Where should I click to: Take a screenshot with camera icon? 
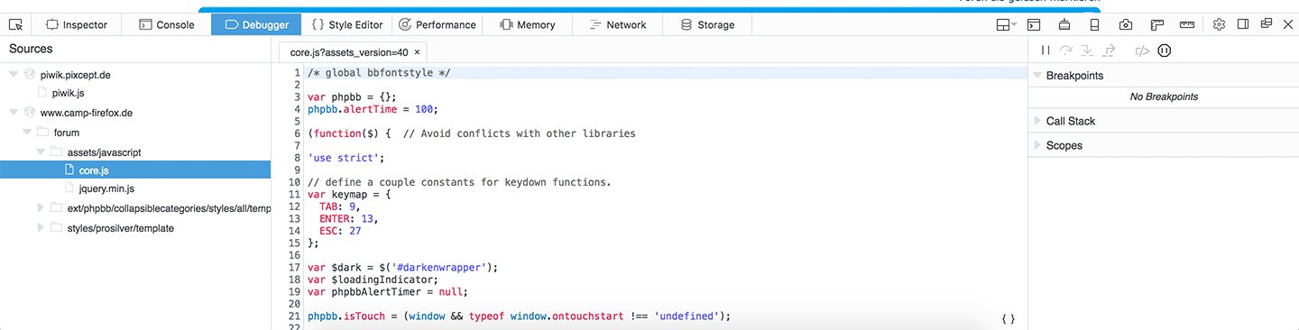pyautogui.click(x=1126, y=24)
